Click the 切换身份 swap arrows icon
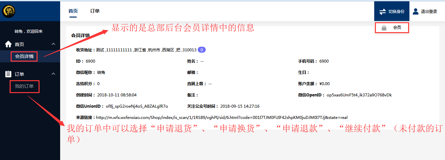The image size is (445, 160). point(383,11)
